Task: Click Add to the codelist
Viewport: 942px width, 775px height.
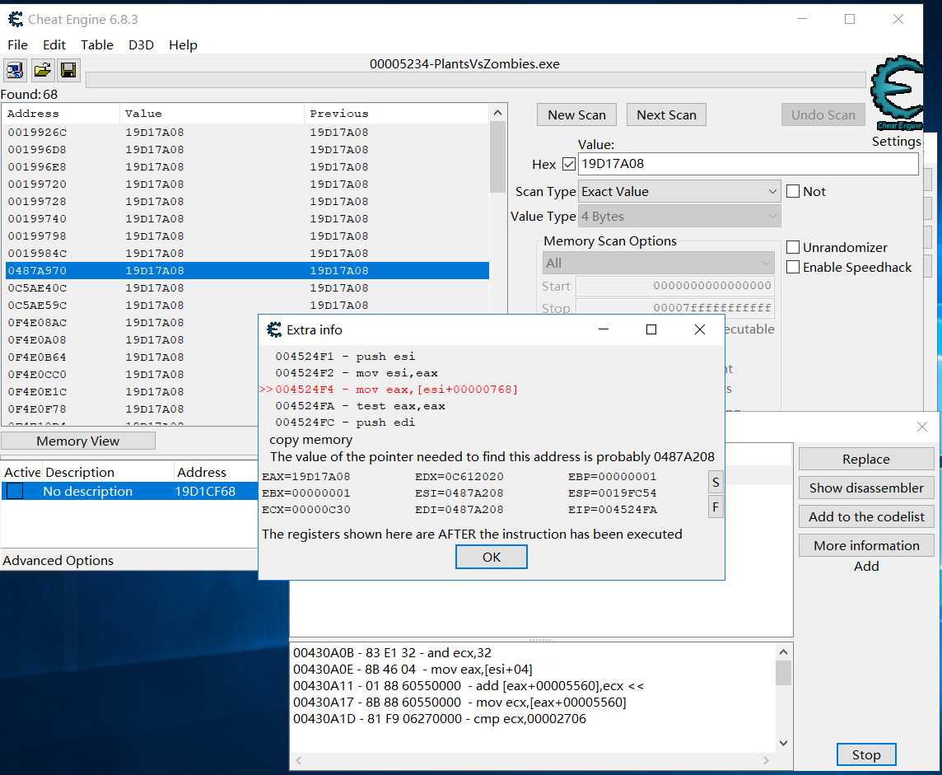Action: [865, 516]
